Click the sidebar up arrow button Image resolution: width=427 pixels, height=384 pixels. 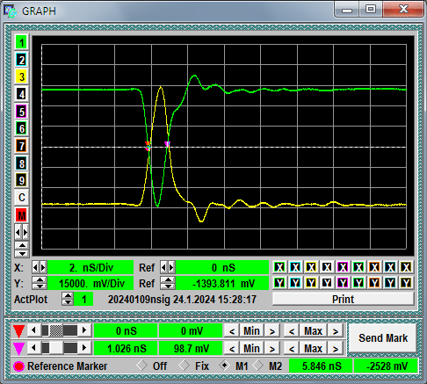click(21, 245)
